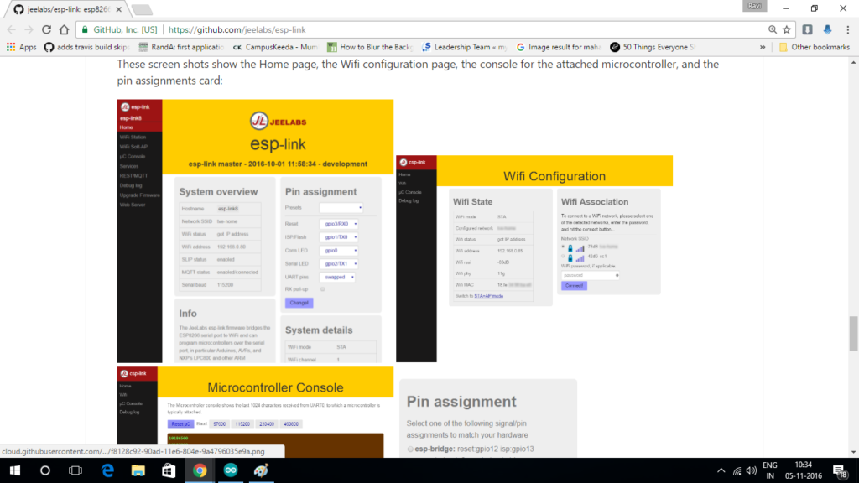This screenshot has width=859, height=483.
Task: Click the Ravi profile button
Action: (754, 6)
